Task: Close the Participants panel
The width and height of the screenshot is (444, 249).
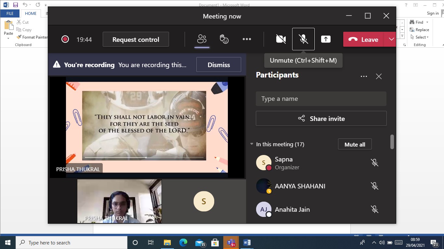Action: 379,77
